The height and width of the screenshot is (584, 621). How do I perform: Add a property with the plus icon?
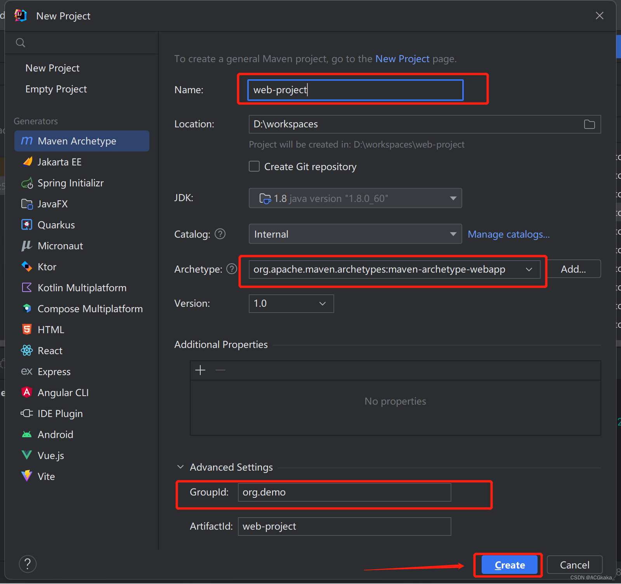point(200,370)
